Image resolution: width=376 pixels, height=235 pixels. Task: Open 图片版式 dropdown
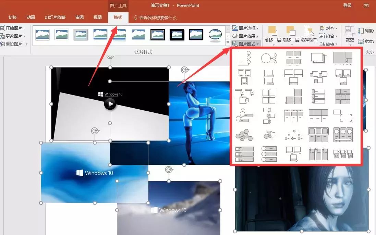(245, 44)
